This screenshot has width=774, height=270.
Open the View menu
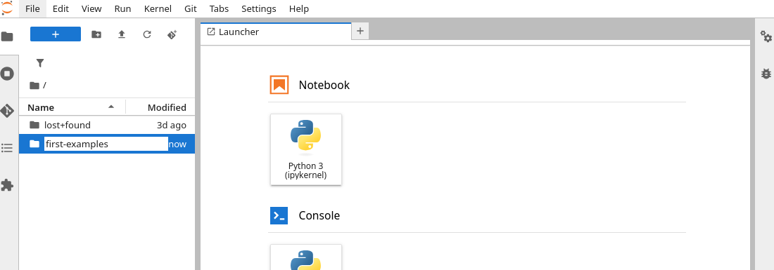(x=91, y=9)
